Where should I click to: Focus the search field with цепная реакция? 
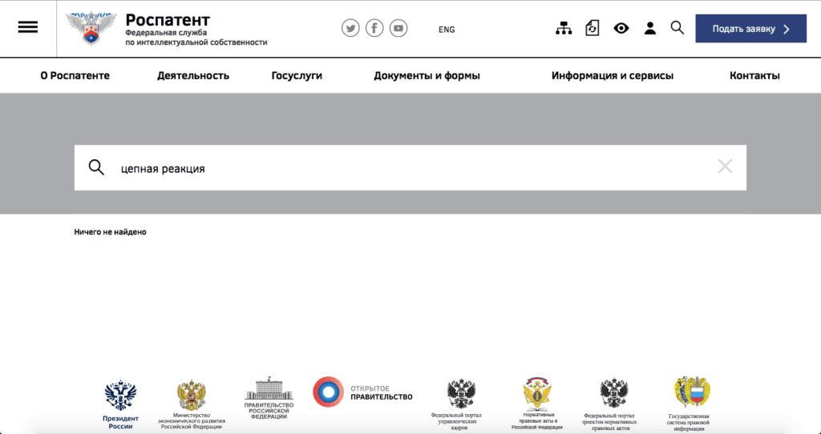tap(410, 168)
